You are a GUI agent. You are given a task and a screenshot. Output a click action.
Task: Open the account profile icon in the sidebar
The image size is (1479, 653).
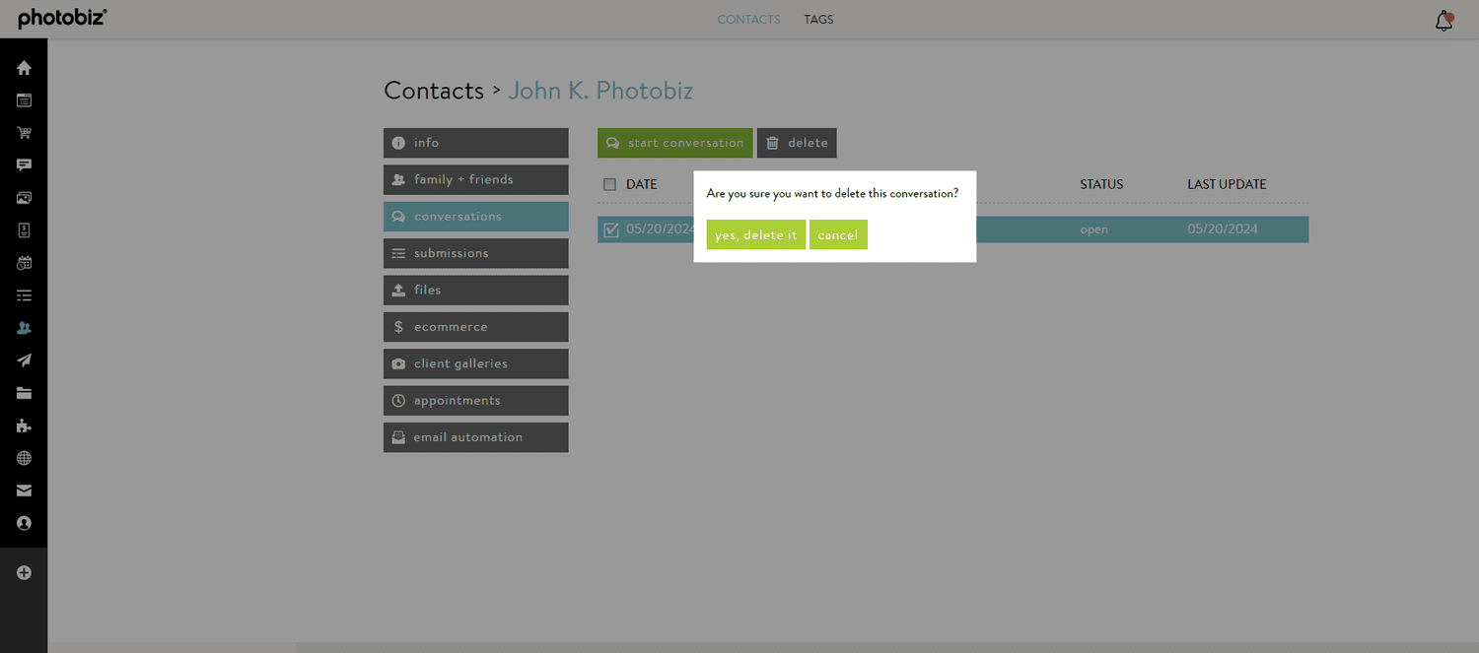click(x=24, y=523)
